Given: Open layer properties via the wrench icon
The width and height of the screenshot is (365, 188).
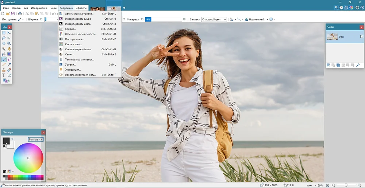Looking at the screenshot, I should [x=358, y=65].
